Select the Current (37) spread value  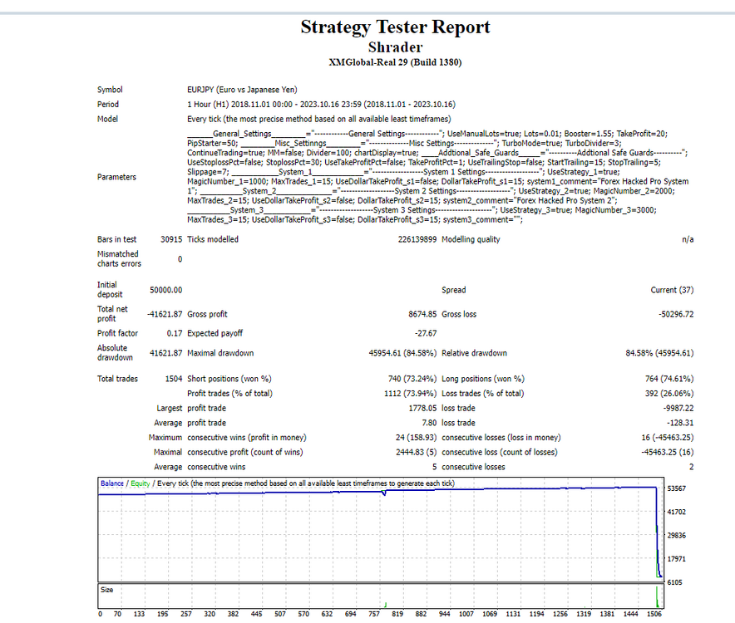coord(672,290)
